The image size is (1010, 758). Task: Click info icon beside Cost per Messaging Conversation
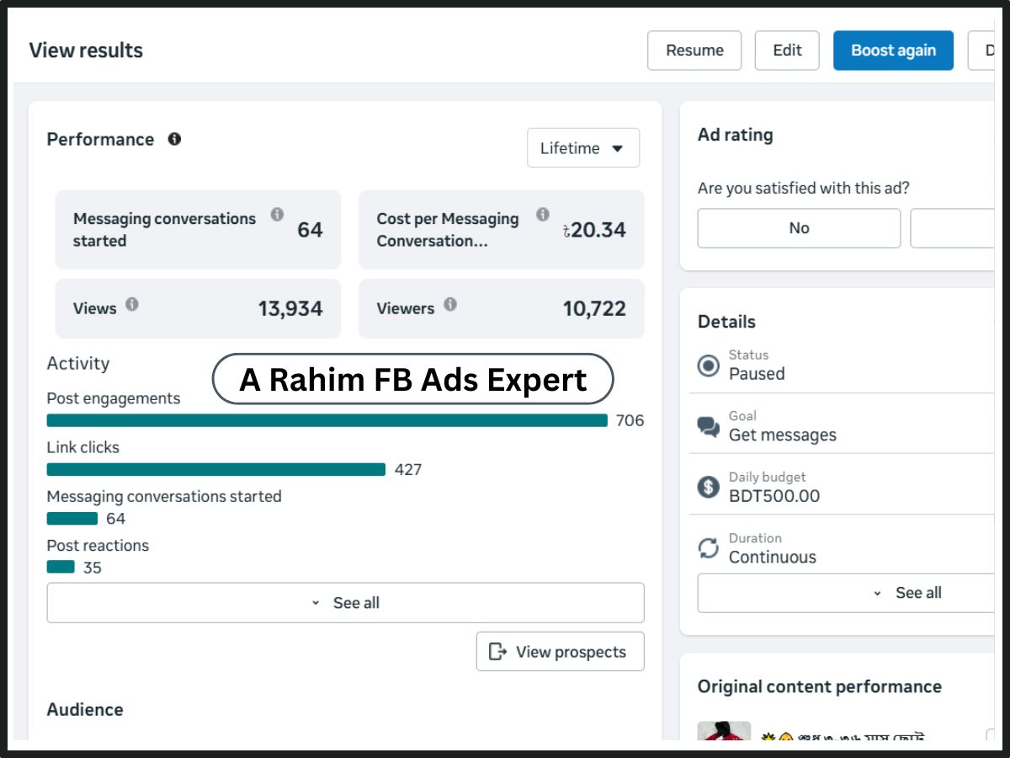click(x=543, y=215)
